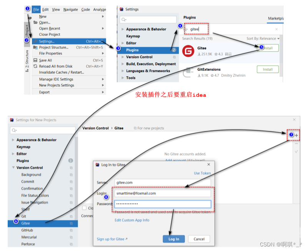Click search field in New Projects settings
This screenshot has height=251, width=308.
point(43,130)
